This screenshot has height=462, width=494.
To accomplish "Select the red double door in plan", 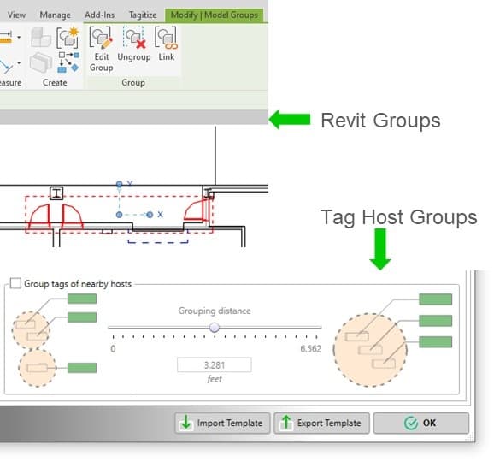I will [56, 216].
